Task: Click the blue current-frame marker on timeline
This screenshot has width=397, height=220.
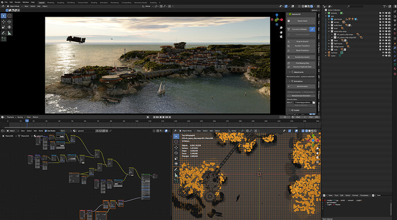Action: coord(27,121)
